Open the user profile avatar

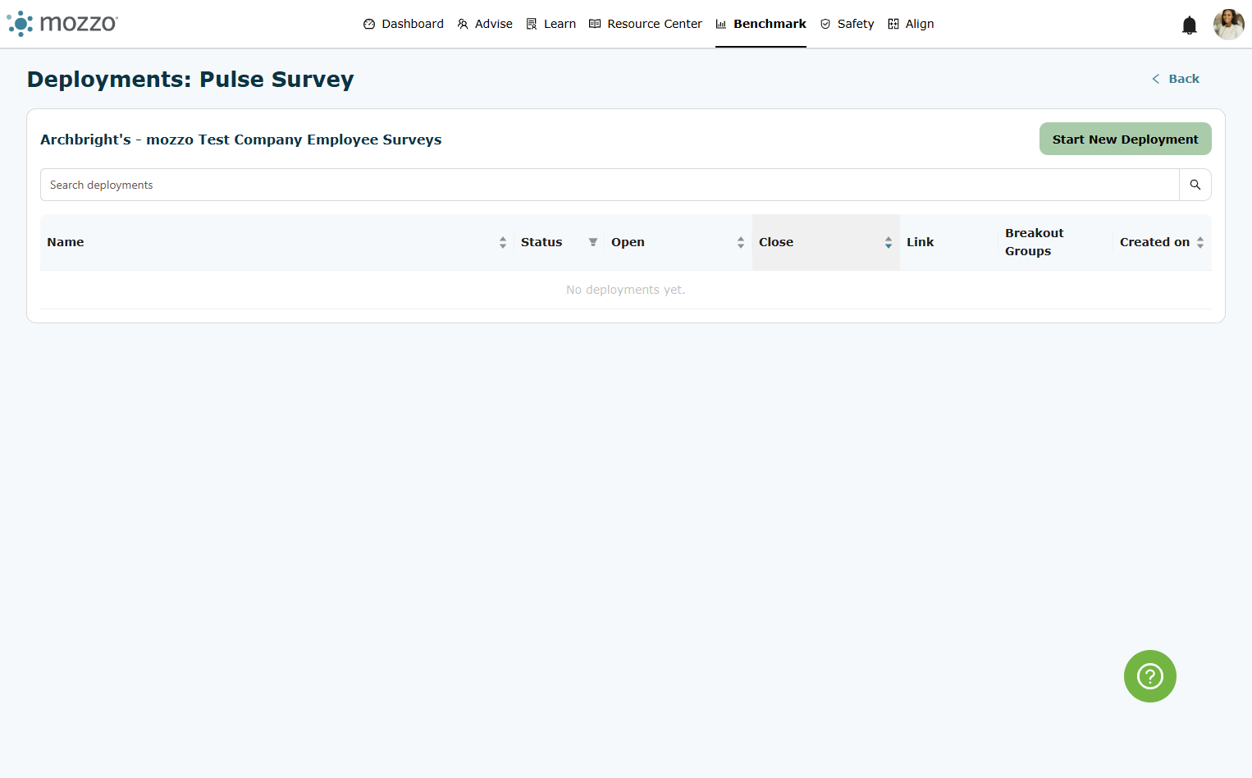click(x=1228, y=25)
